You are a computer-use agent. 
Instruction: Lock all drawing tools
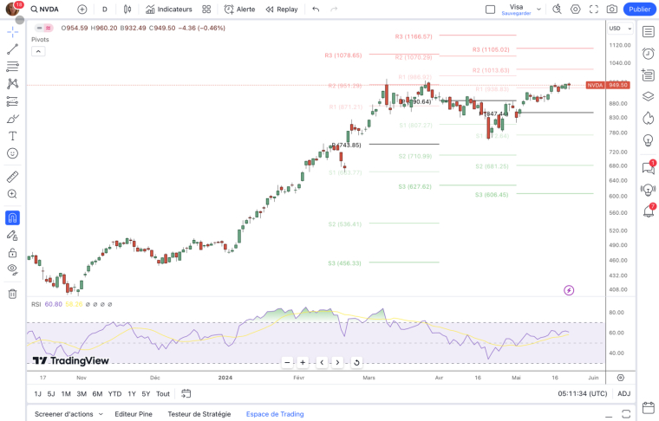(13, 253)
